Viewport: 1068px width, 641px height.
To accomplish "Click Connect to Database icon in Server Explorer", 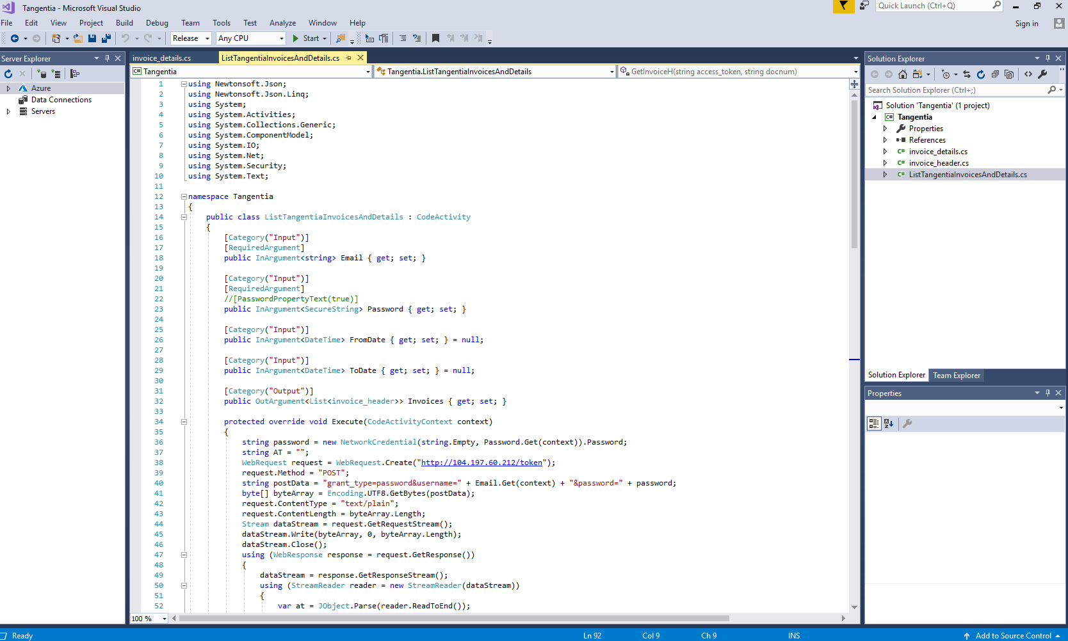I will click(42, 74).
